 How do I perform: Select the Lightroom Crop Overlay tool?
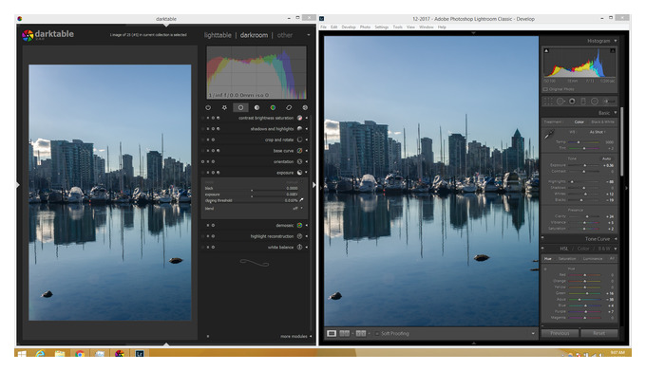point(548,102)
